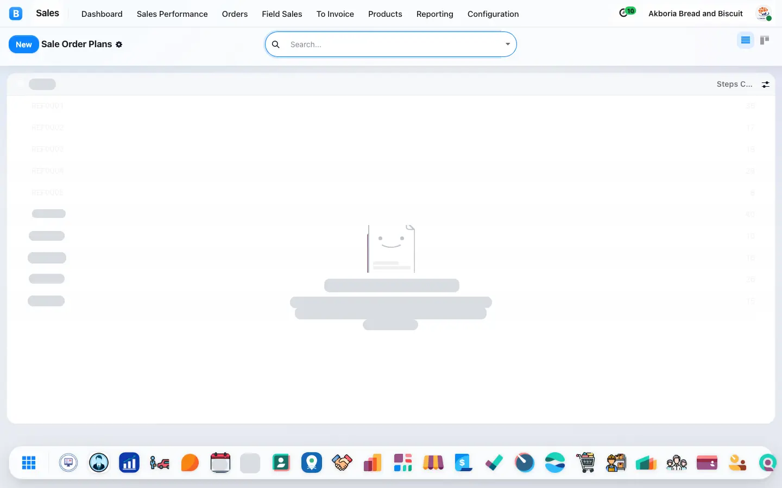Open the people group icon in the dock
The width and height of the screenshot is (782, 488).
tap(677, 463)
